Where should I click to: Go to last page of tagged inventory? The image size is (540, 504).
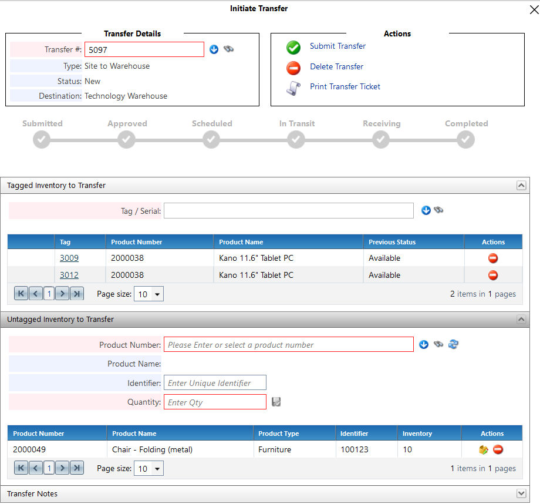(77, 294)
